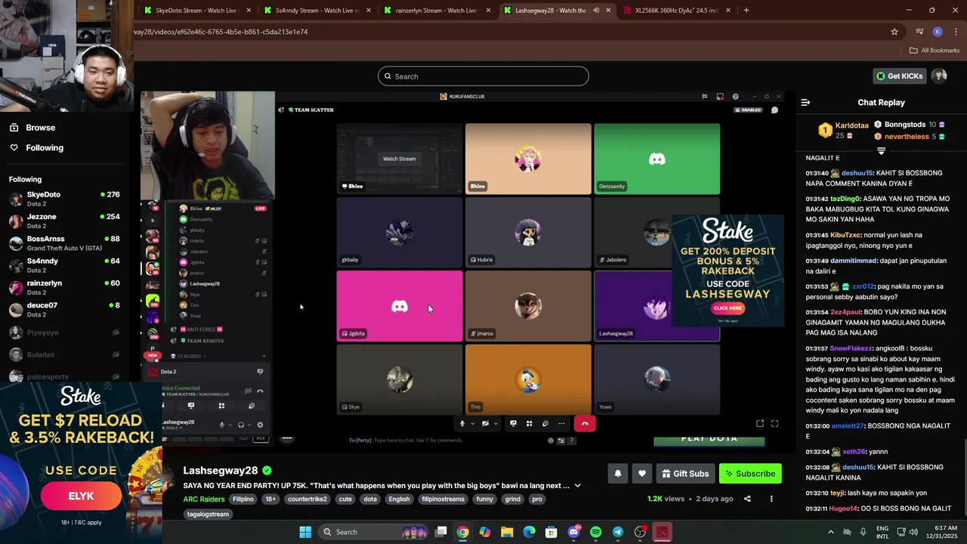Open a new browser tab

(746, 10)
